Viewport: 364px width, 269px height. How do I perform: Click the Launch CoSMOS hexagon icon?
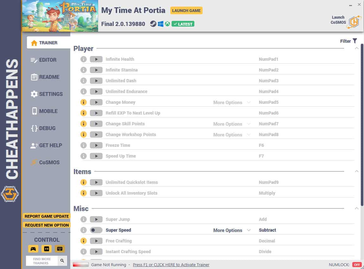point(354,22)
